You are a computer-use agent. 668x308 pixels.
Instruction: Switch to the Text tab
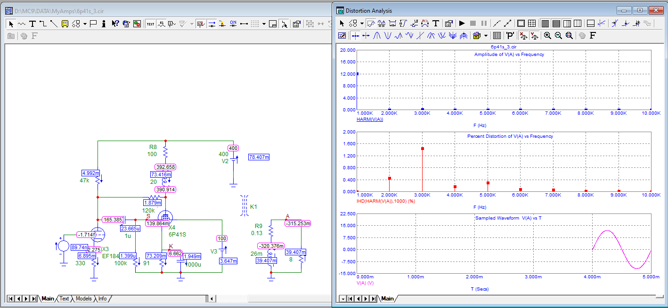coord(64,299)
